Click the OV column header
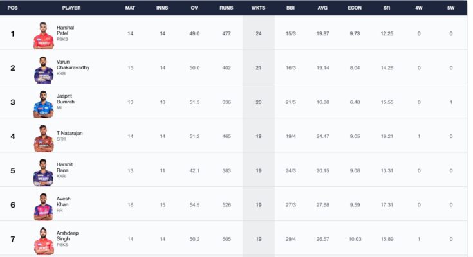Screen dimensions: 473x257 tap(194, 8)
